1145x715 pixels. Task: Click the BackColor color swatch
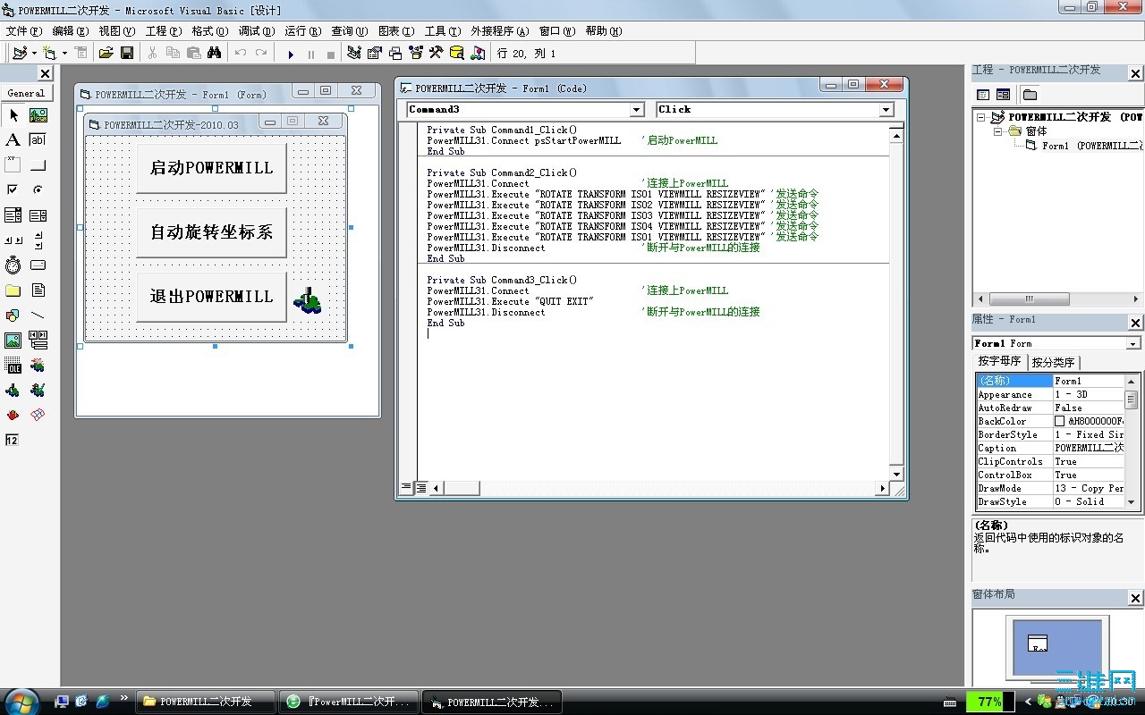tap(1060, 421)
